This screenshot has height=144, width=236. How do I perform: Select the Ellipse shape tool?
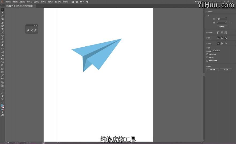click(2, 36)
